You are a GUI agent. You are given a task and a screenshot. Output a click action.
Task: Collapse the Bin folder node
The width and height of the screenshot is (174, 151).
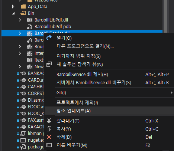point(13,13)
